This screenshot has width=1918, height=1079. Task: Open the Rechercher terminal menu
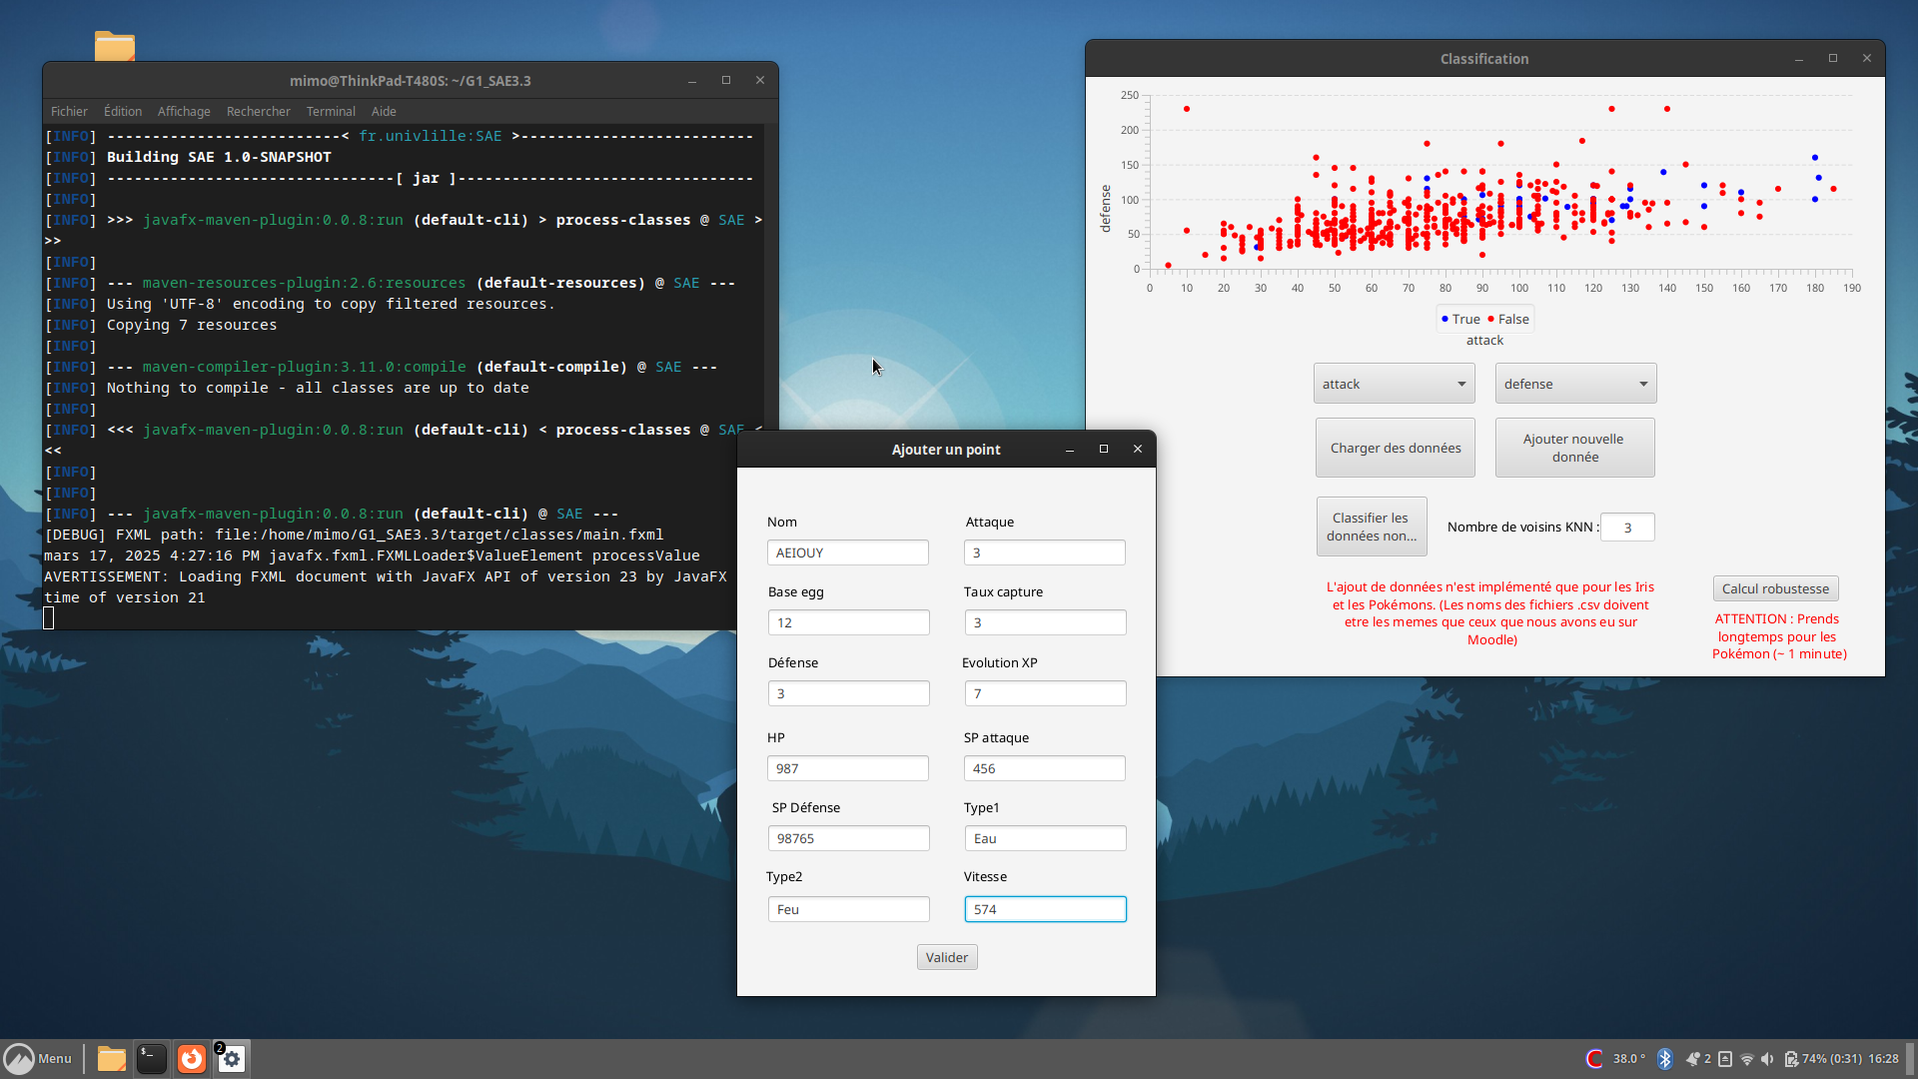pos(258,112)
